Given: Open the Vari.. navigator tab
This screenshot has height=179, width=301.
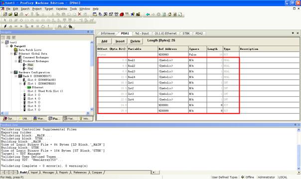Looking at the screenshot, I should coord(70,119).
